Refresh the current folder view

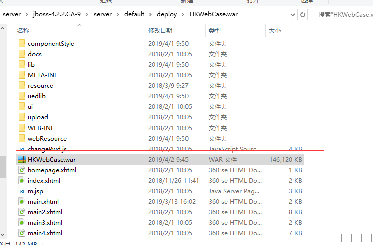point(302,14)
